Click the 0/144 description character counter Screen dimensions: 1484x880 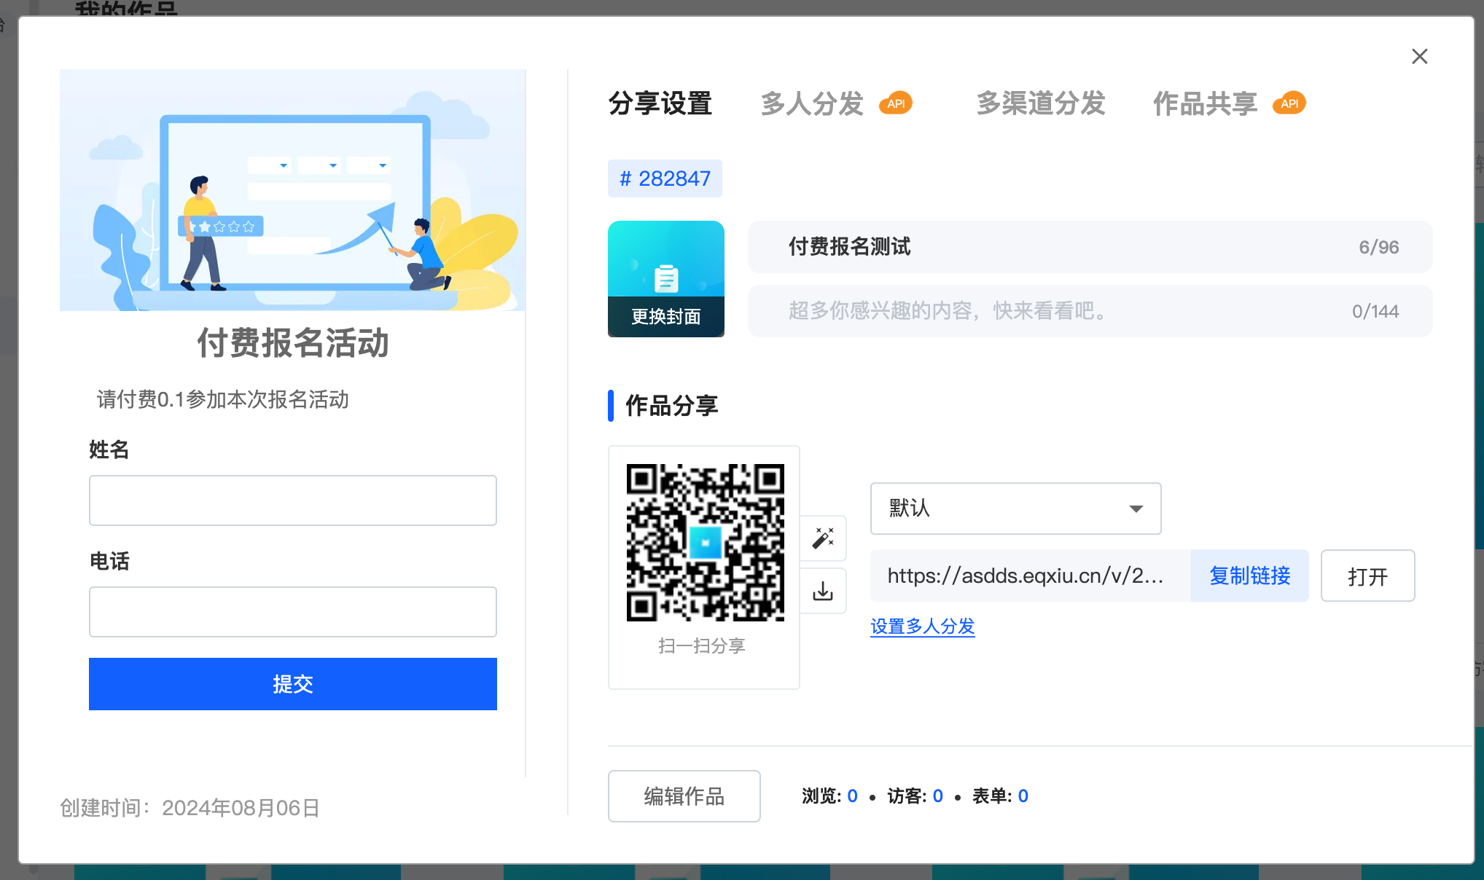(1375, 311)
